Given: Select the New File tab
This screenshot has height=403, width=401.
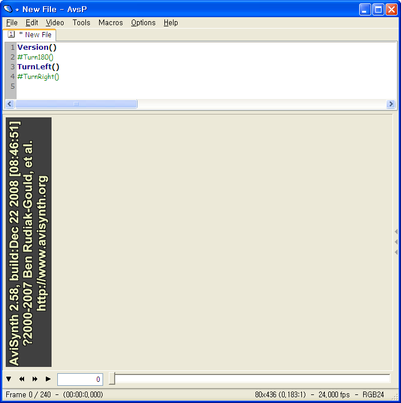Looking at the screenshot, I should click(29, 35).
